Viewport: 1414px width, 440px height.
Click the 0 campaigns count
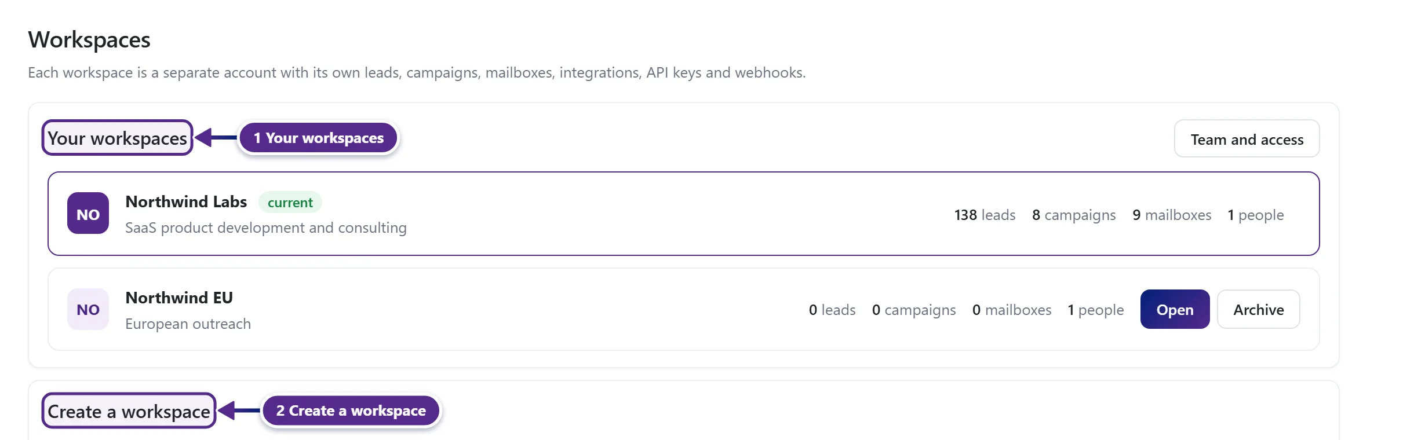point(914,310)
